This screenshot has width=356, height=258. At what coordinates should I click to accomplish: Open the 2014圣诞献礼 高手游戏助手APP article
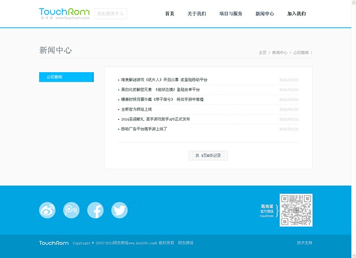click(156, 119)
